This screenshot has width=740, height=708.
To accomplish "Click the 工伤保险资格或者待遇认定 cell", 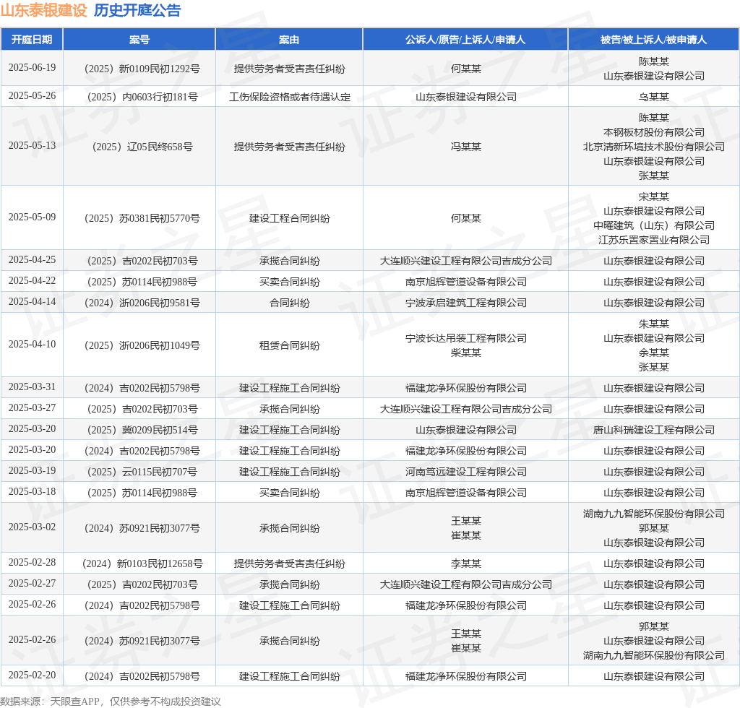I will click(290, 97).
